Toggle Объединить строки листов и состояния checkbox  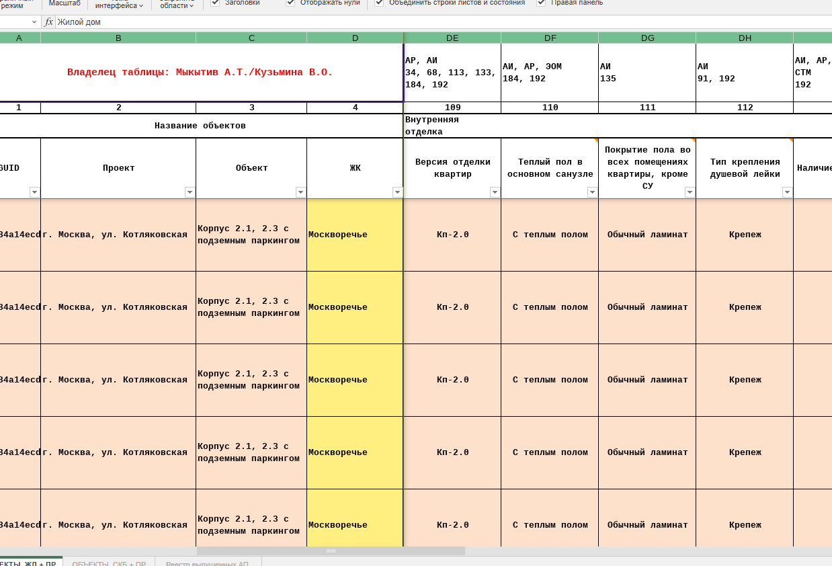click(x=379, y=3)
